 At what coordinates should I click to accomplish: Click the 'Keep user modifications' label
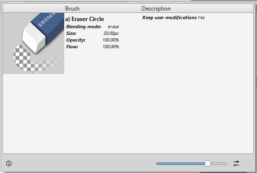(x=169, y=18)
